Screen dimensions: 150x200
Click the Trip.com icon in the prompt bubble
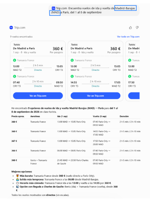[x=53, y=8]
